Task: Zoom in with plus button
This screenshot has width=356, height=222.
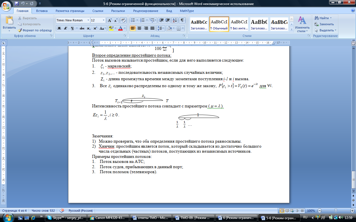Action: (352, 211)
